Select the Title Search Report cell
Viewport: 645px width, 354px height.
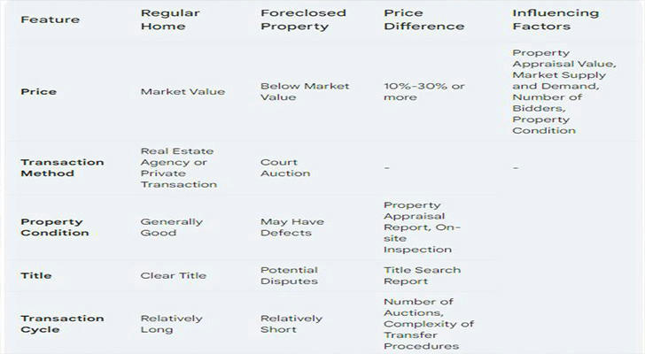pos(422,275)
